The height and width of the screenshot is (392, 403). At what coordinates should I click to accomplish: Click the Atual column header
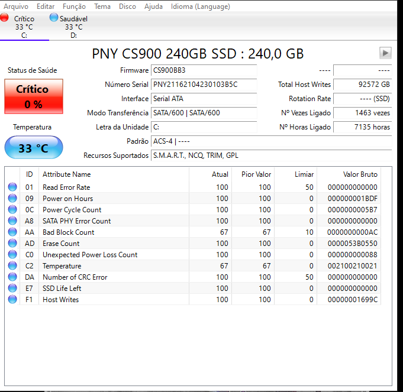coord(211,174)
